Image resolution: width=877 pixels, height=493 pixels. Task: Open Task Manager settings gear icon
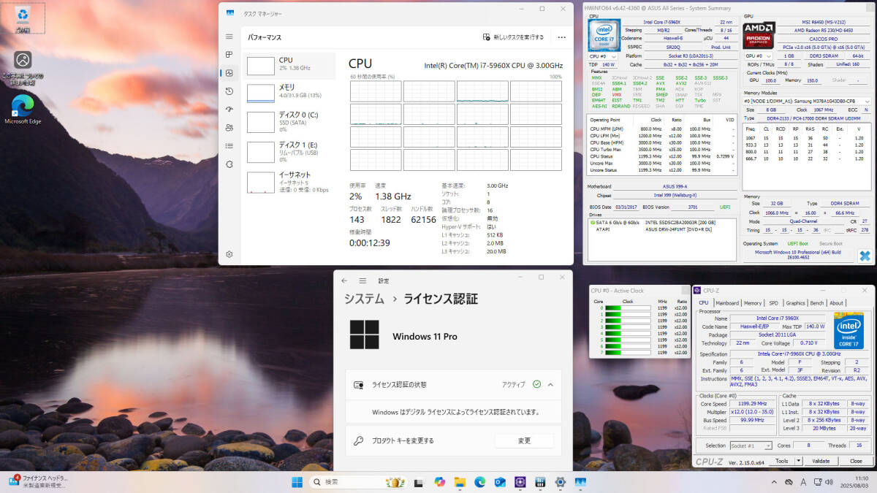pos(229,254)
